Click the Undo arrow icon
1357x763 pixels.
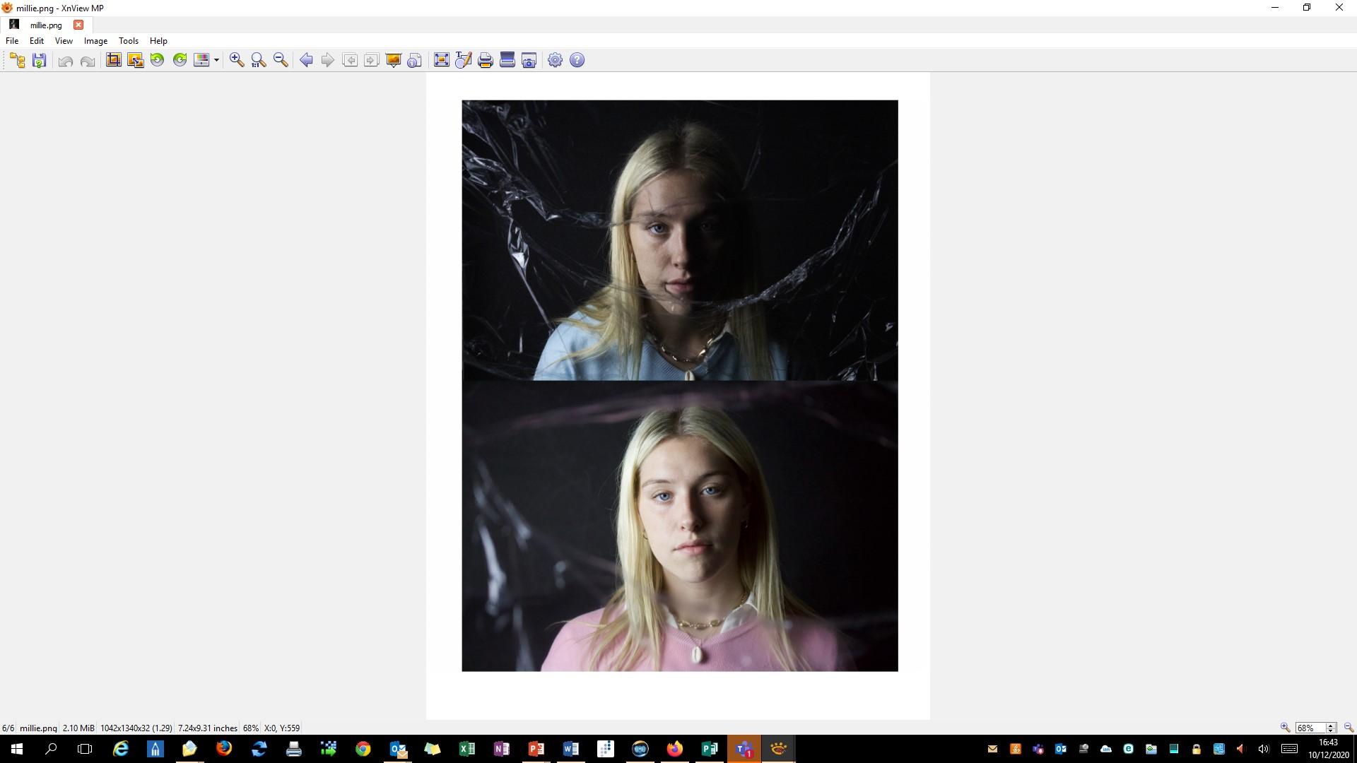[66, 61]
